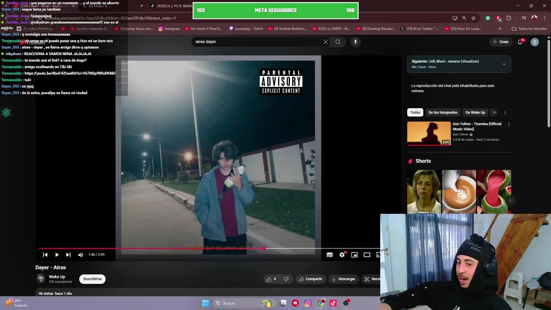Open the weather widget 21°C Soleado
The width and height of the screenshot is (551, 310).
click(x=16, y=303)
